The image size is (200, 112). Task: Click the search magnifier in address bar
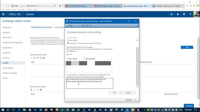point(55,6)
